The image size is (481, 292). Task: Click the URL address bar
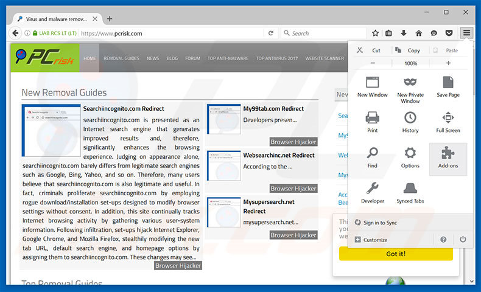click(x=171, y=33)
